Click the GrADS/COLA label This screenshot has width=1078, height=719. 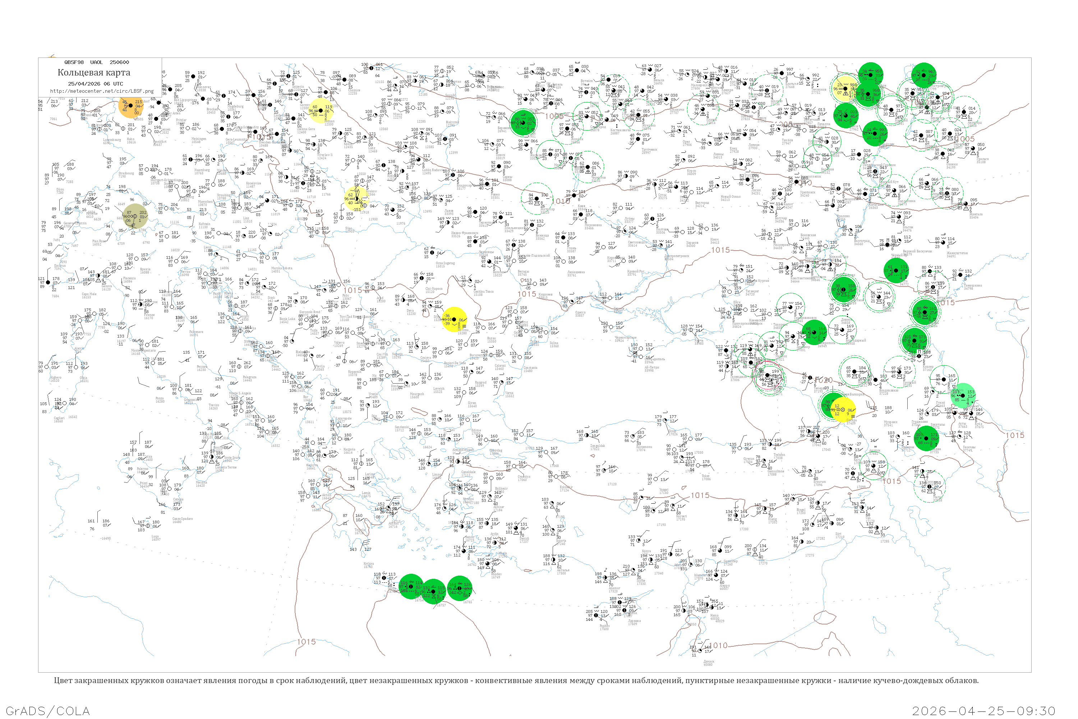coord(48,711)
